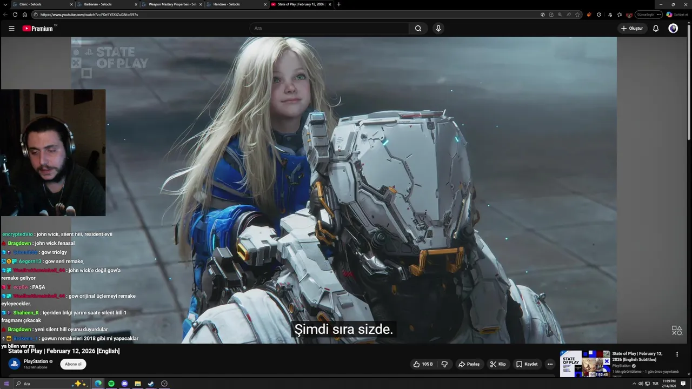This screenshot has height=389, width=692.
Task: Open the YouTube hamburger guide menu
Action: 11,29
